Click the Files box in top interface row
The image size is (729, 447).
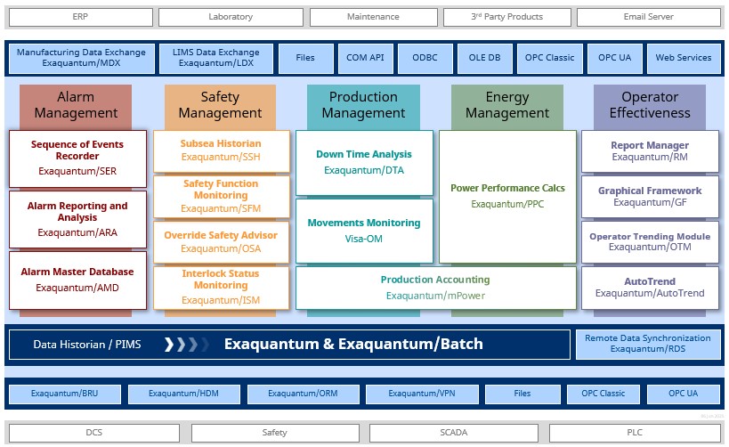click(305, 58)
